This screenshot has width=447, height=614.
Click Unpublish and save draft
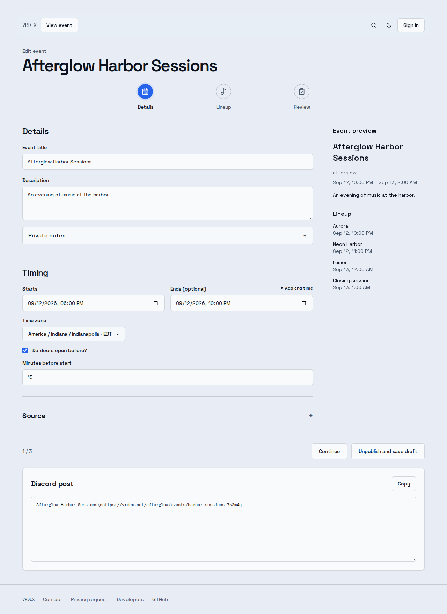point(388,451)
